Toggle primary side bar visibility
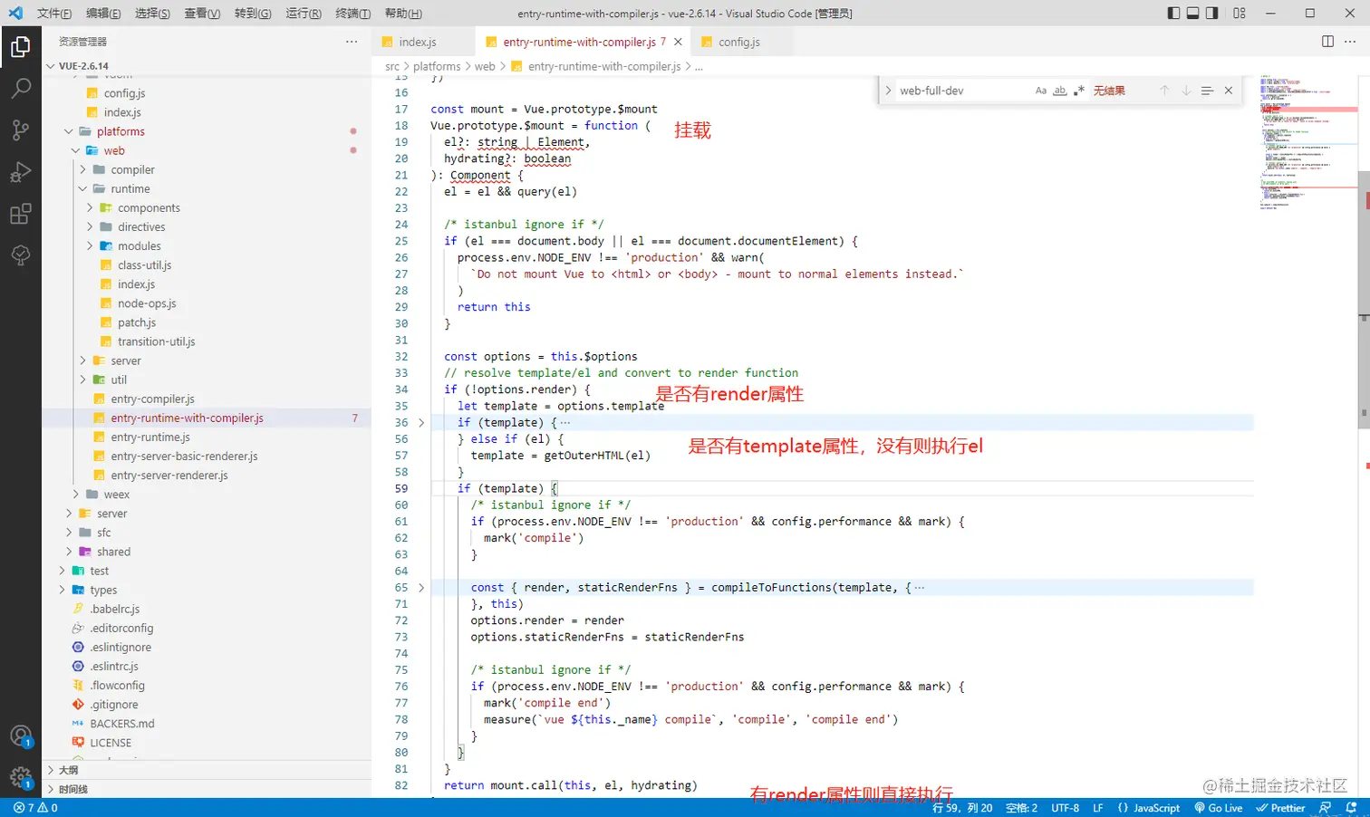The width and height of the screenshot is (1370, 817). point(1174,13)
